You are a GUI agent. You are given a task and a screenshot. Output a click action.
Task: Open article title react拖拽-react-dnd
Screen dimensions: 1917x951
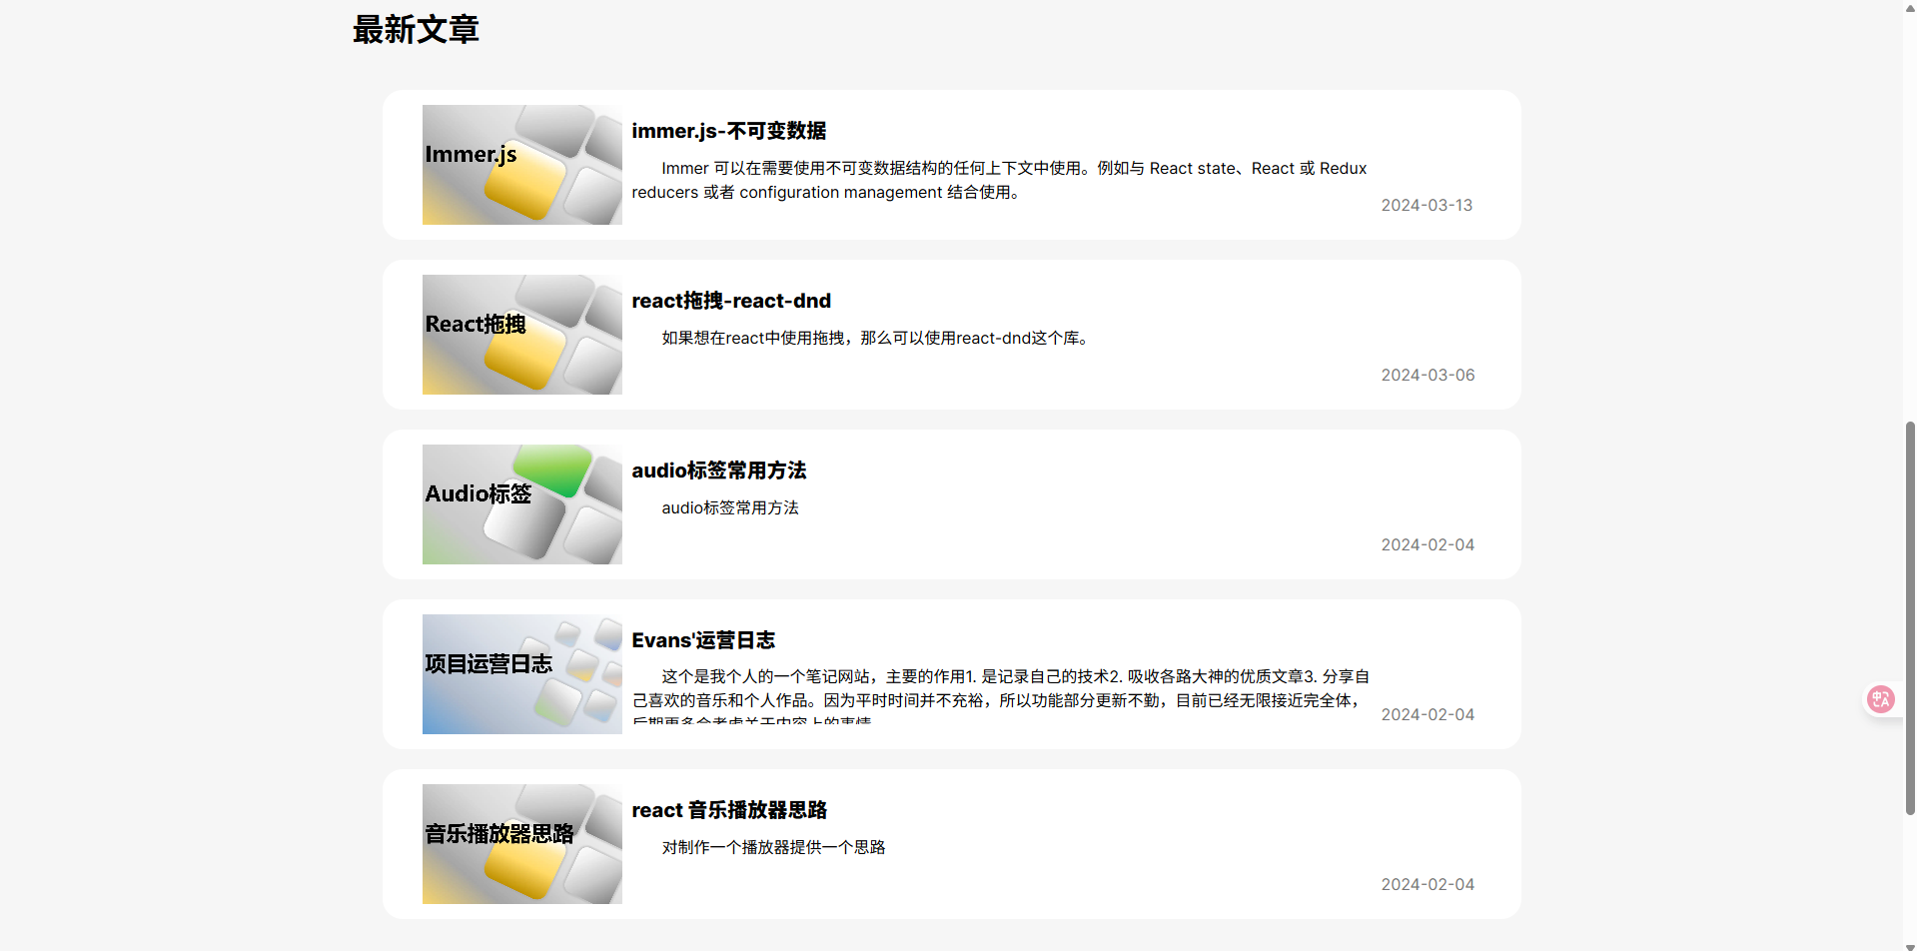[x=730, y=301]
